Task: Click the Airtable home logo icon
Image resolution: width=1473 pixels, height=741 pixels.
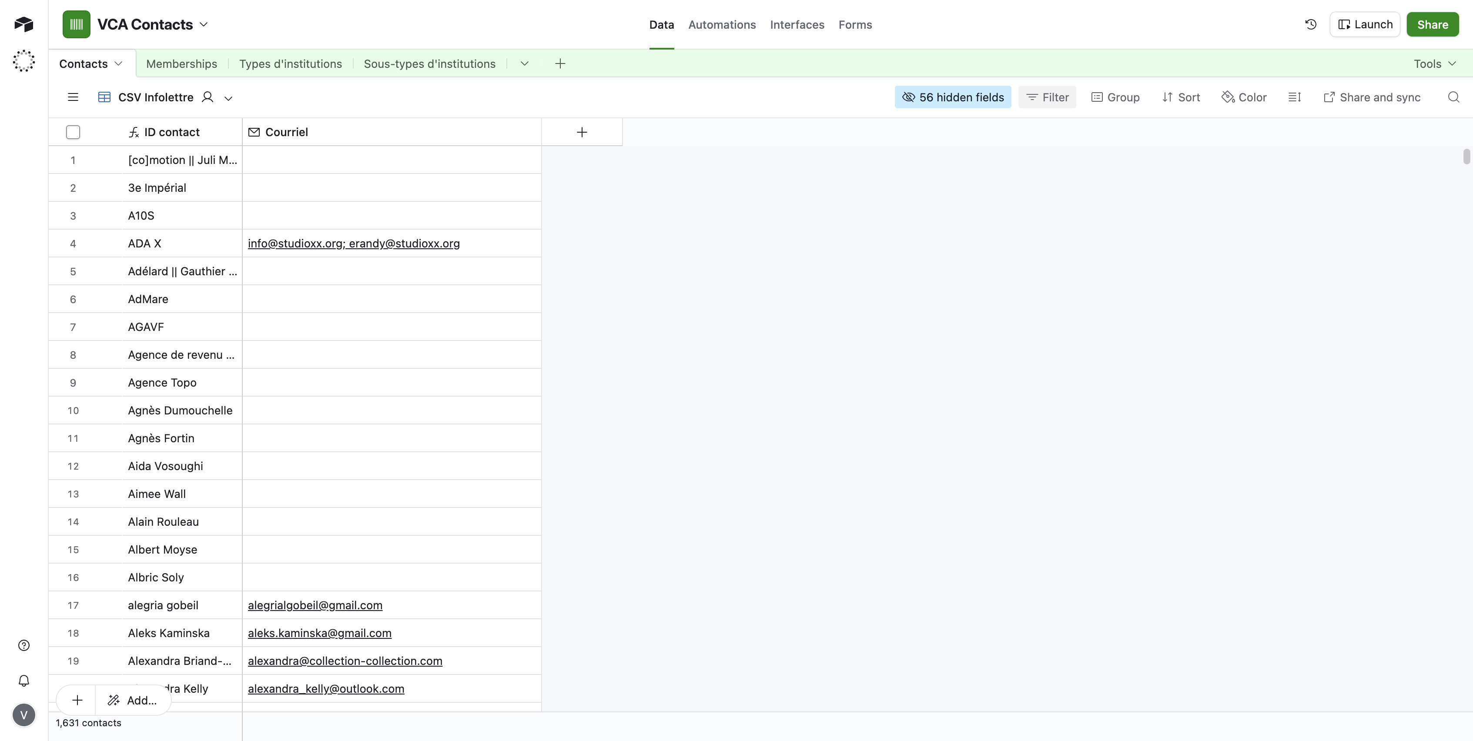Action: [x=23, y=24]
